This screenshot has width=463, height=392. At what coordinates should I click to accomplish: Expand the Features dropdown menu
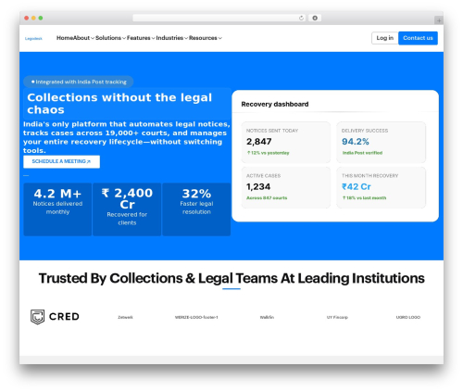pos(141,38)
